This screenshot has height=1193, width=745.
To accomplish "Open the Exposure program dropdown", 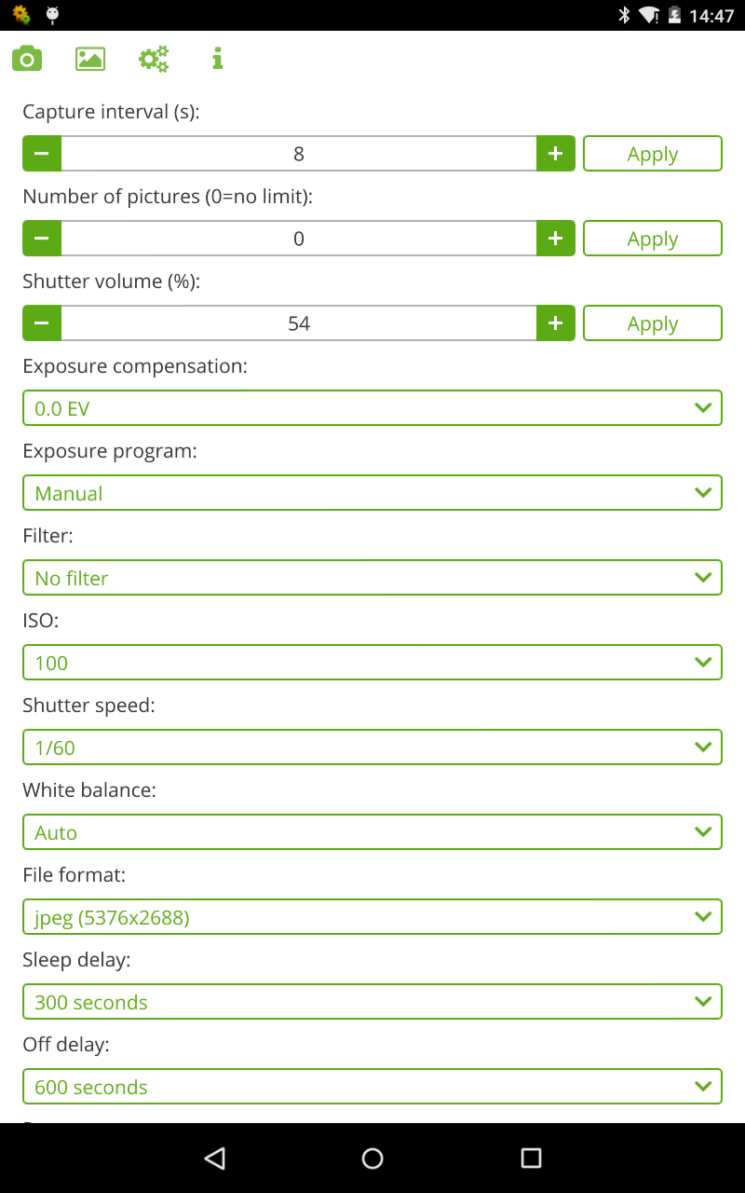I will click(x=372, y=493).
